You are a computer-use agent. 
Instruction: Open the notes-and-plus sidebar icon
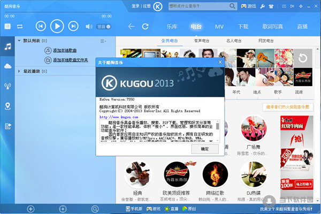click(x=8, y=126)
